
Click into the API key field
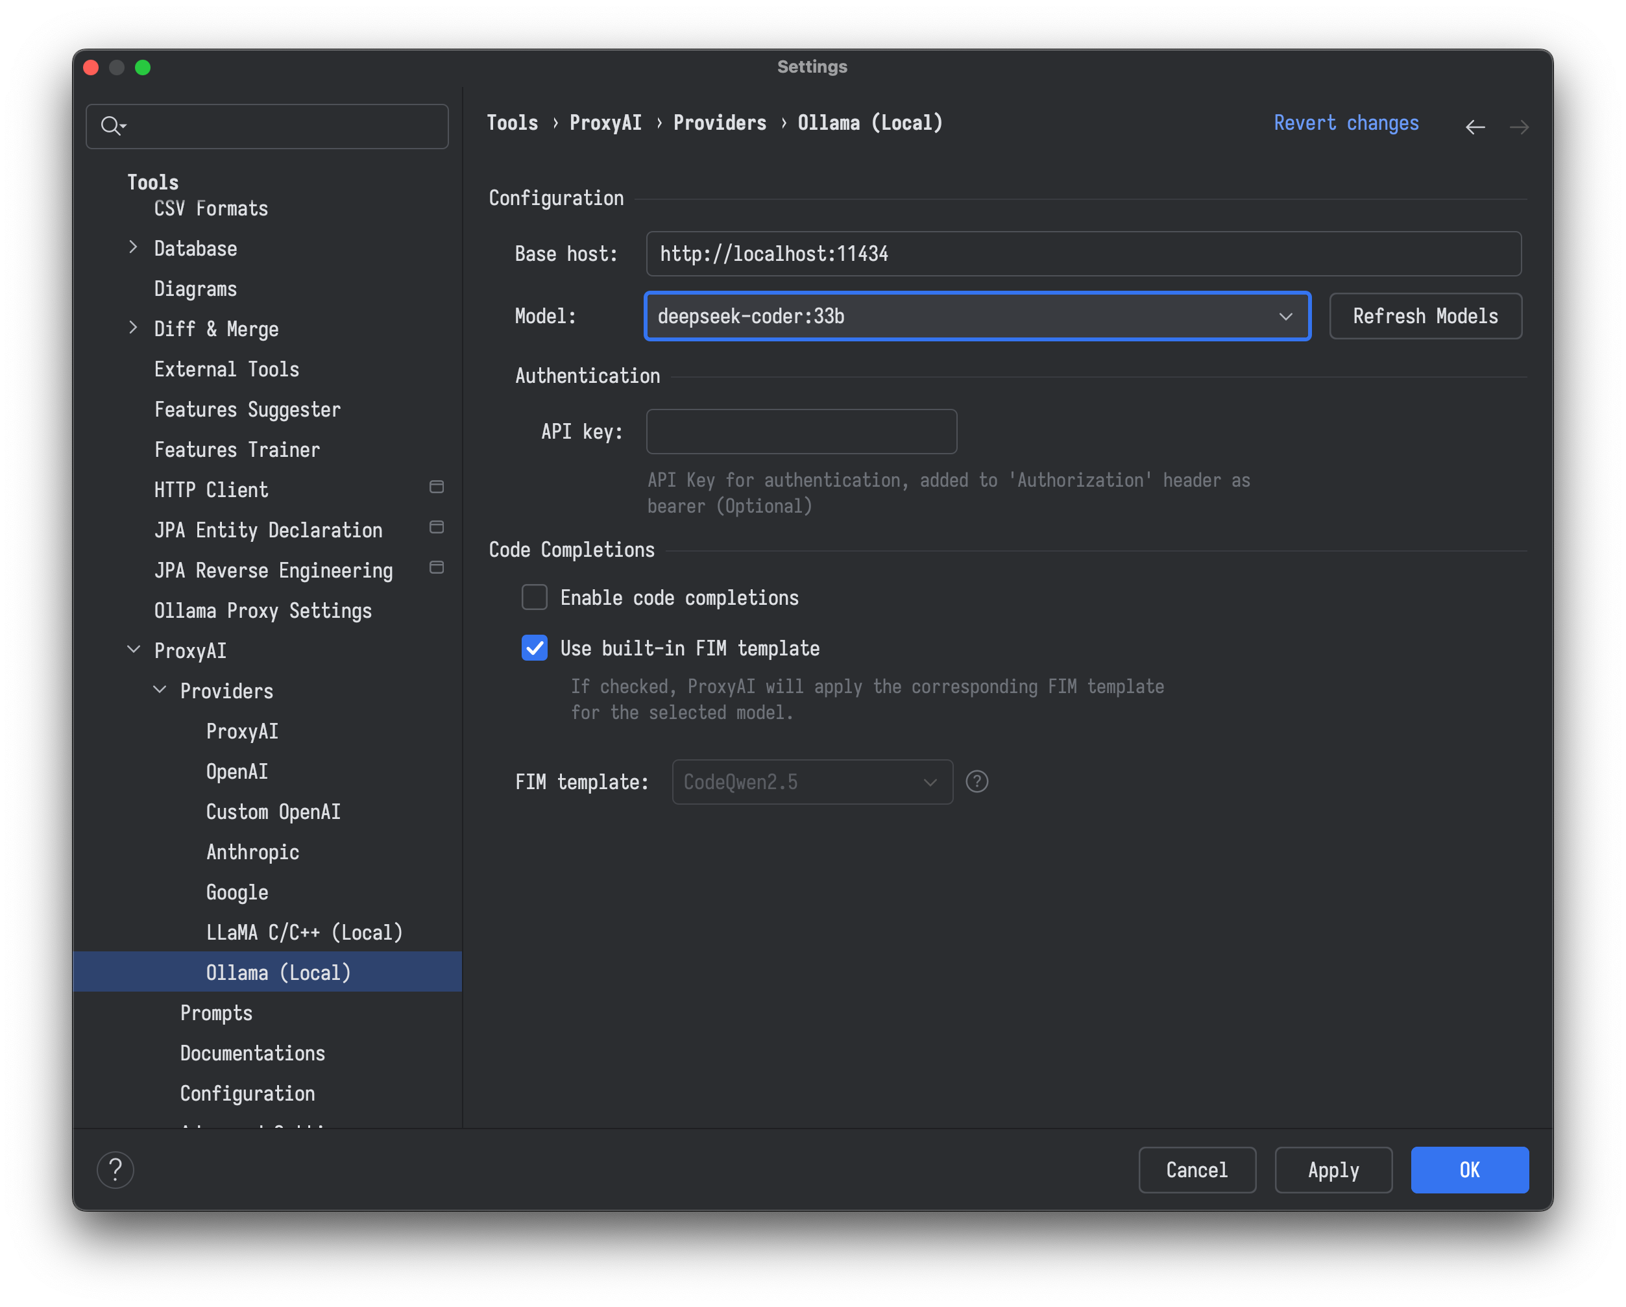801,432
